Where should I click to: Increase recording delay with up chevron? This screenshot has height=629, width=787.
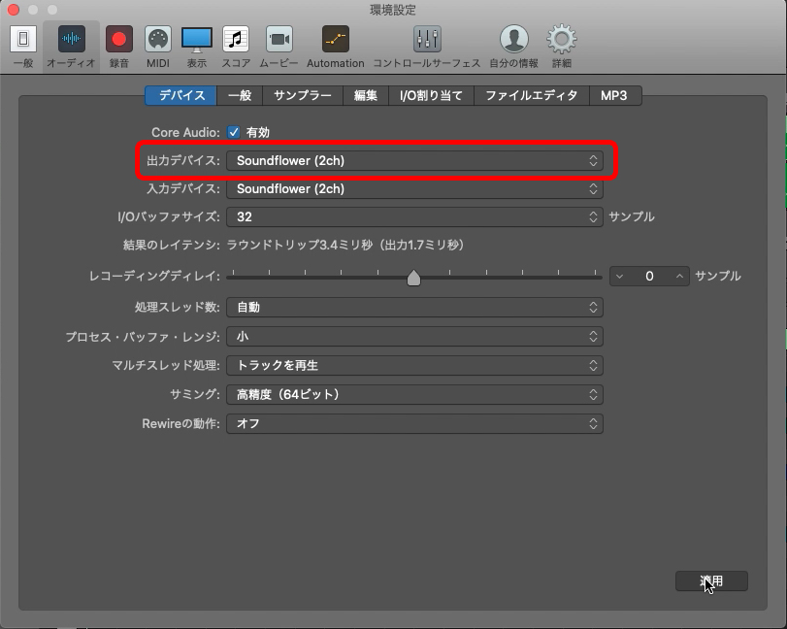[679, 276]
